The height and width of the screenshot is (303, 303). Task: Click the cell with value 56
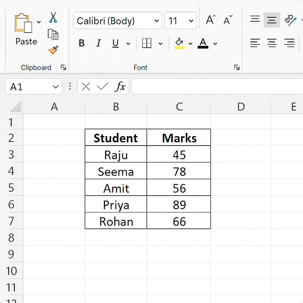(179, 187)
